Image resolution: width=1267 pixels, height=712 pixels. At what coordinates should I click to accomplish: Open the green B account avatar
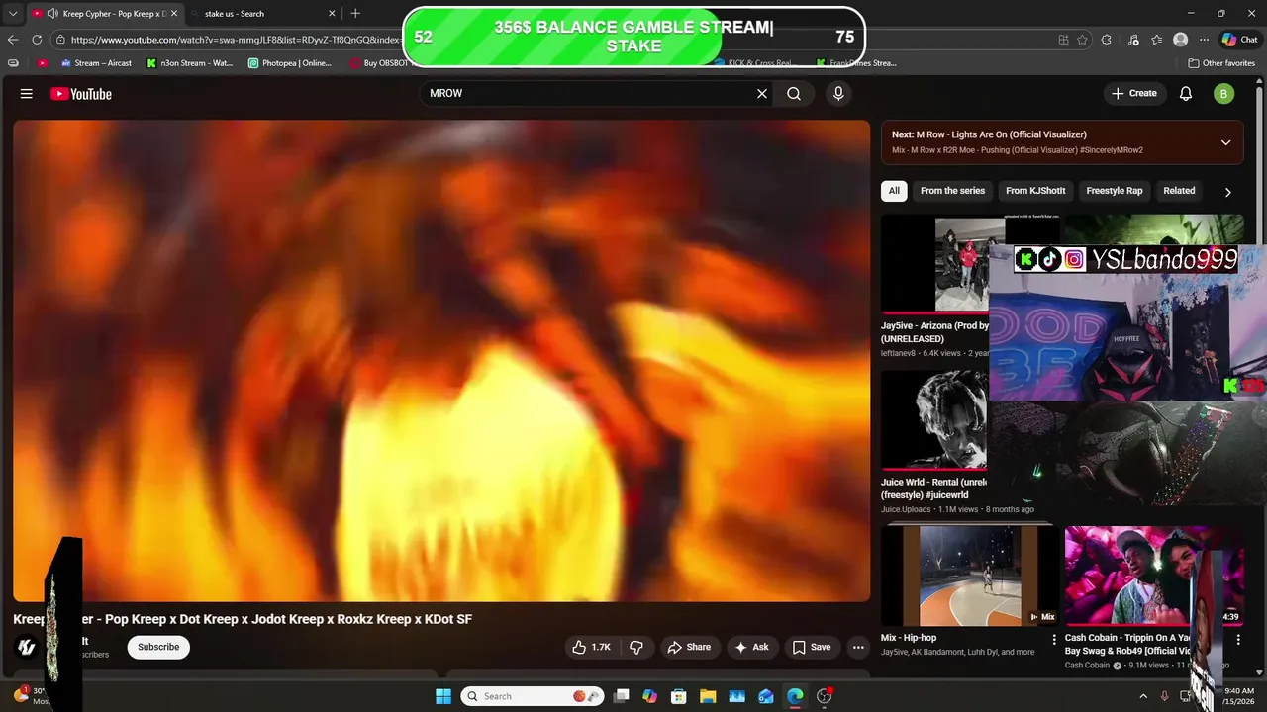click(x=1224, y=94)
